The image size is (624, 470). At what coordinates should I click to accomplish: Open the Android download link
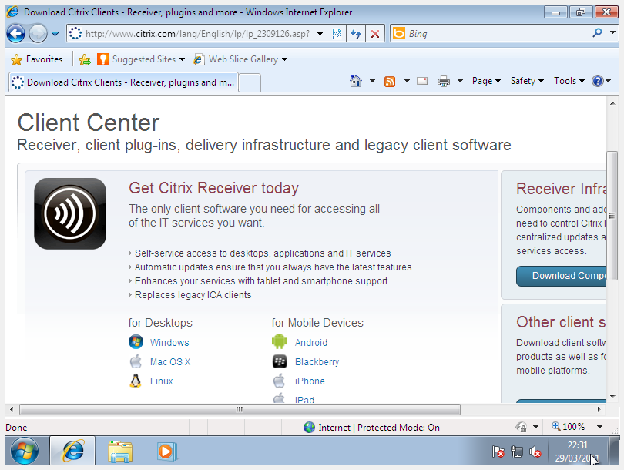point(310,343)
